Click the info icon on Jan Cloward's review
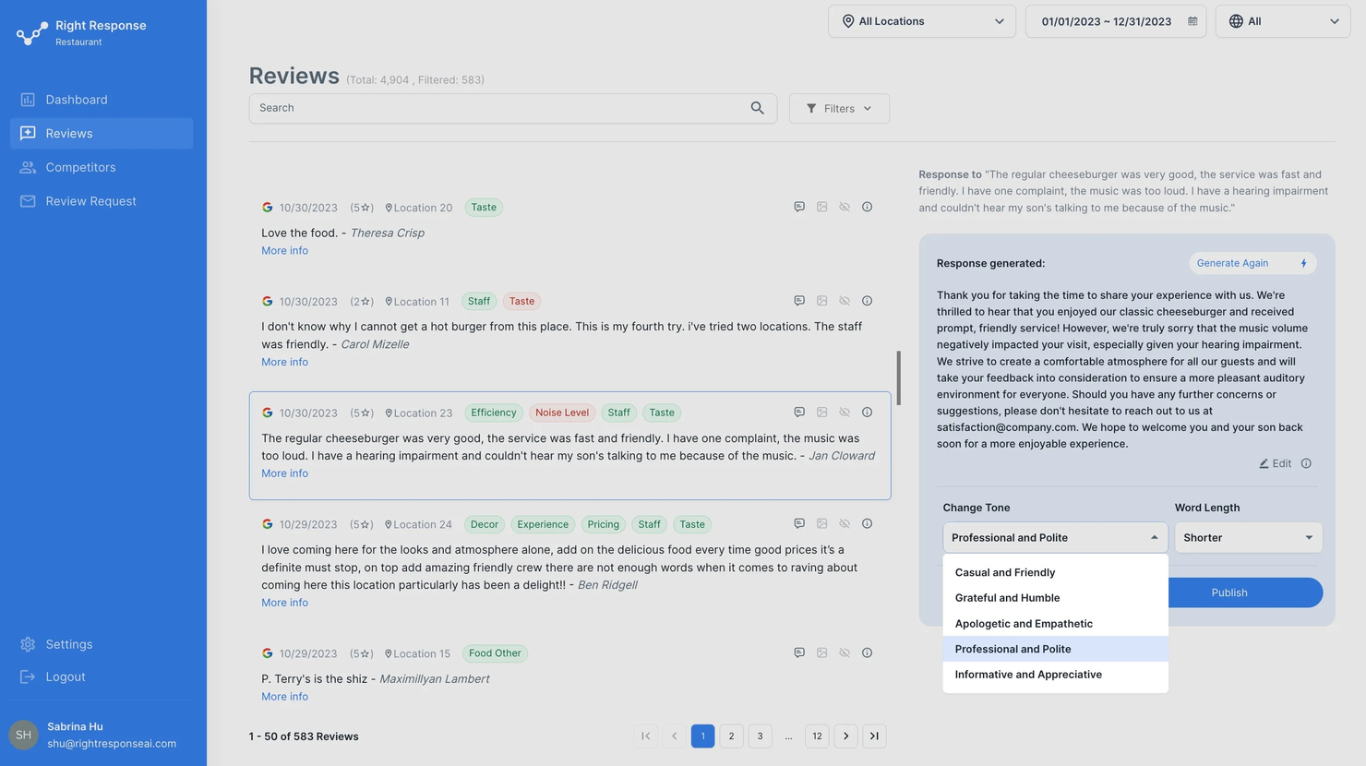Viewport: 1366px width, 766px height. 867,412
